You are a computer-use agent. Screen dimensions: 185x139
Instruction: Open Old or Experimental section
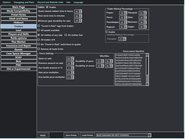pos(18,69)
